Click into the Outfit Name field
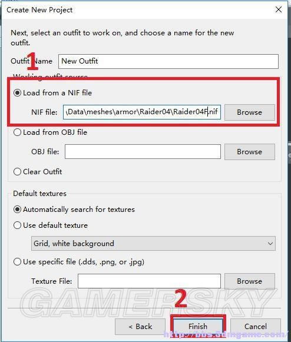The image size is (291, 342). coord(168,61)
